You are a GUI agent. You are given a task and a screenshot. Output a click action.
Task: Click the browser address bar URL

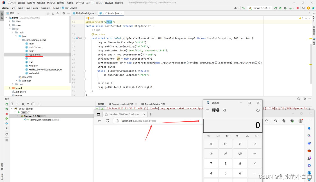pos(139,121)
